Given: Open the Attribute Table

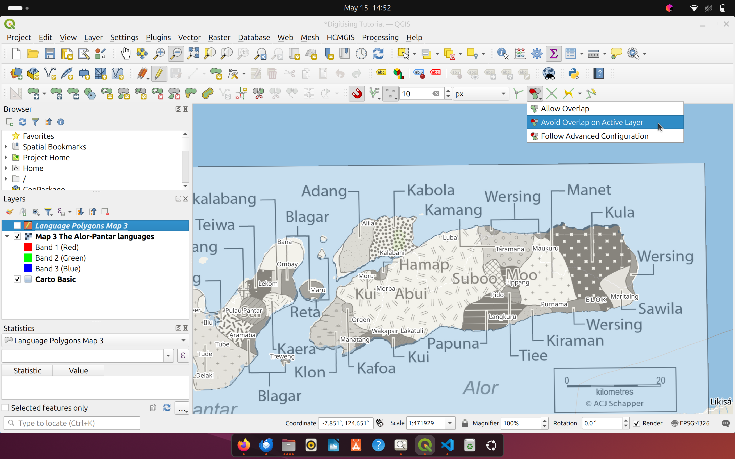Looking at the screenshot, I should [570, 53].
